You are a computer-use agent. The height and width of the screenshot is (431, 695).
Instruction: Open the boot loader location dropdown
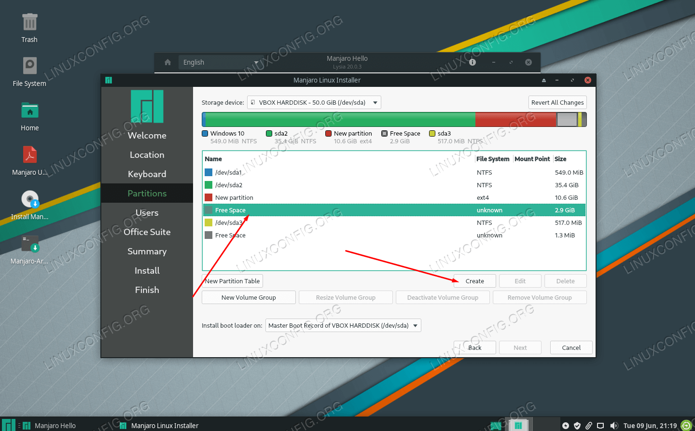click(x=343, y=325)
